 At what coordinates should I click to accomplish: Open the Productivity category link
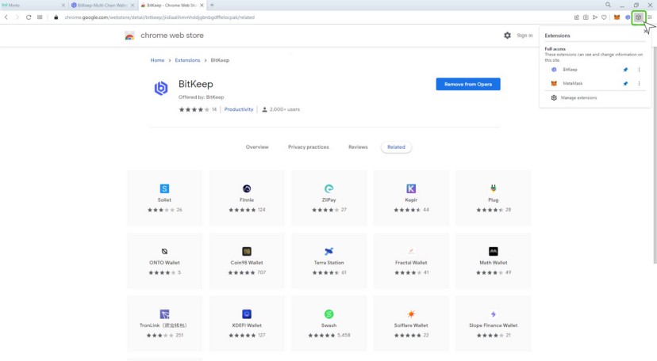pyautogui.click(x=238, y=109)
